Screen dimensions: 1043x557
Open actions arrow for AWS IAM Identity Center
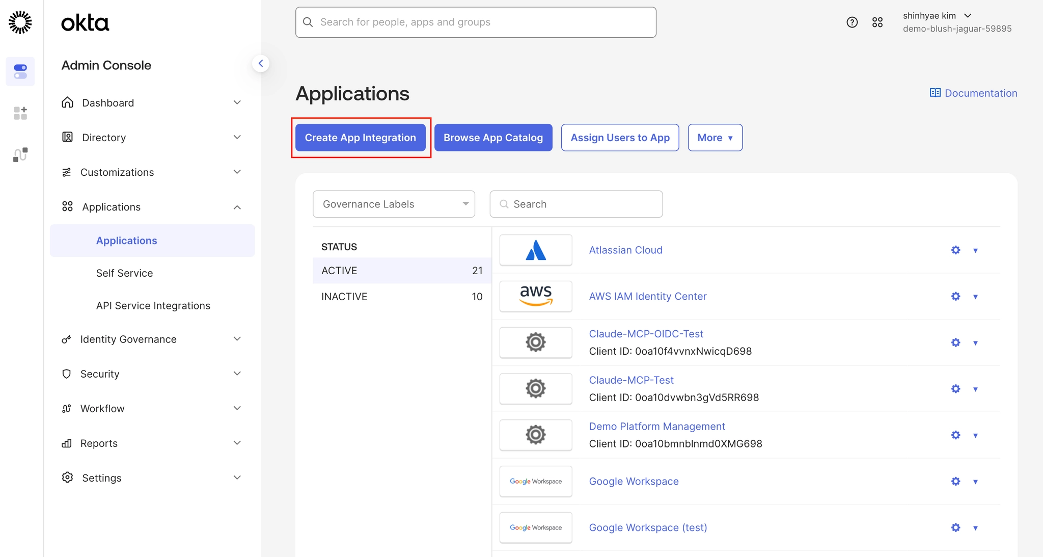(x=975, y=297)
